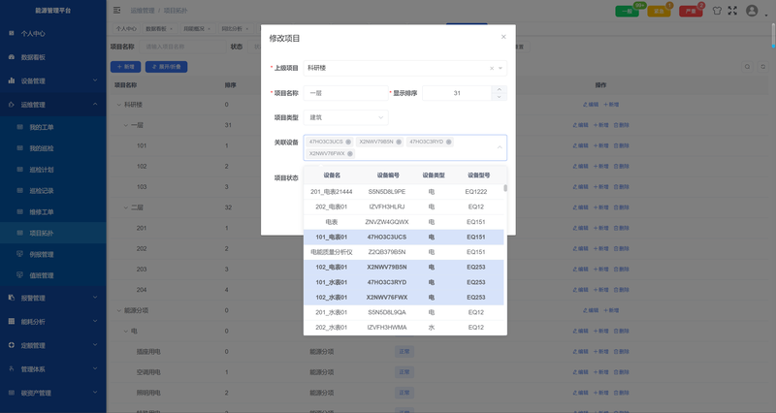
Task: Select the 电能质量分析仪 device row
Action: pyautogui.click(x=404, y=252)
